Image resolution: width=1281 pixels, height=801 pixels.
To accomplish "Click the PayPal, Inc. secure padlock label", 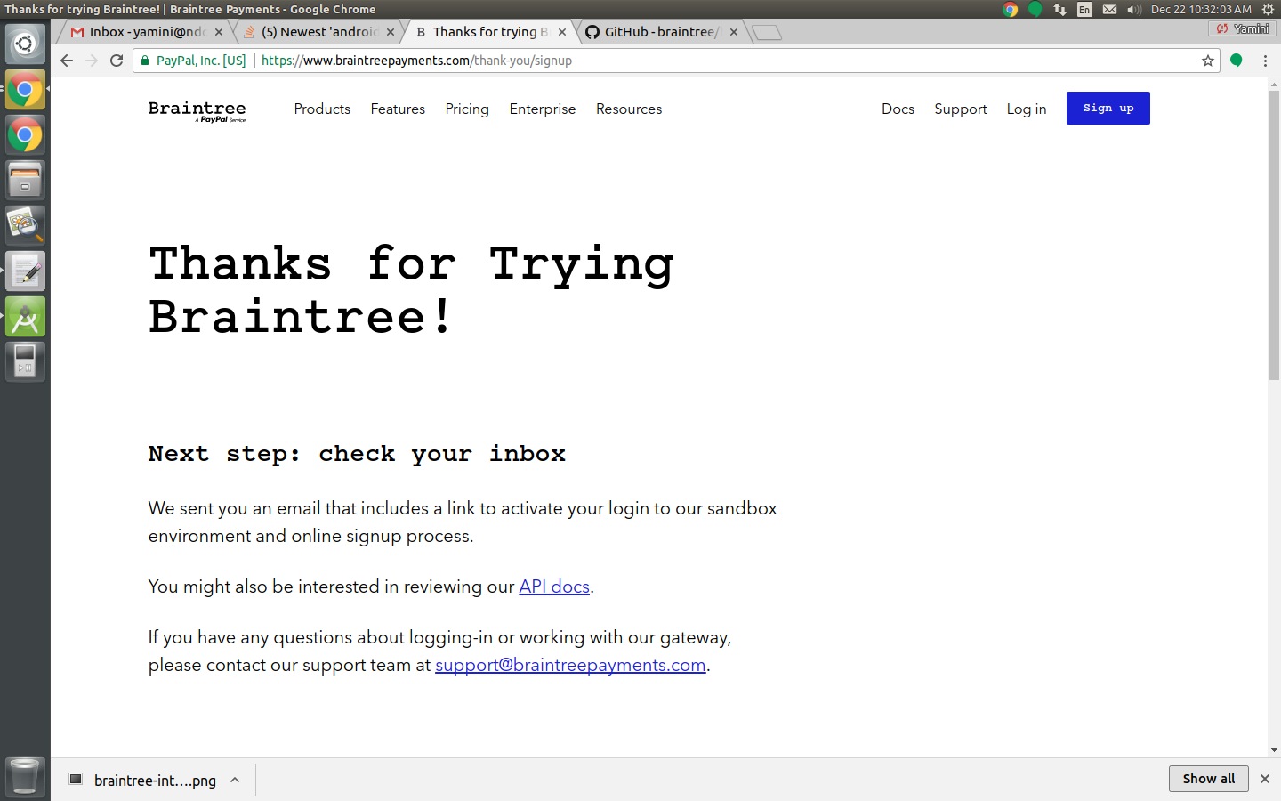I will tap(193, 61).
